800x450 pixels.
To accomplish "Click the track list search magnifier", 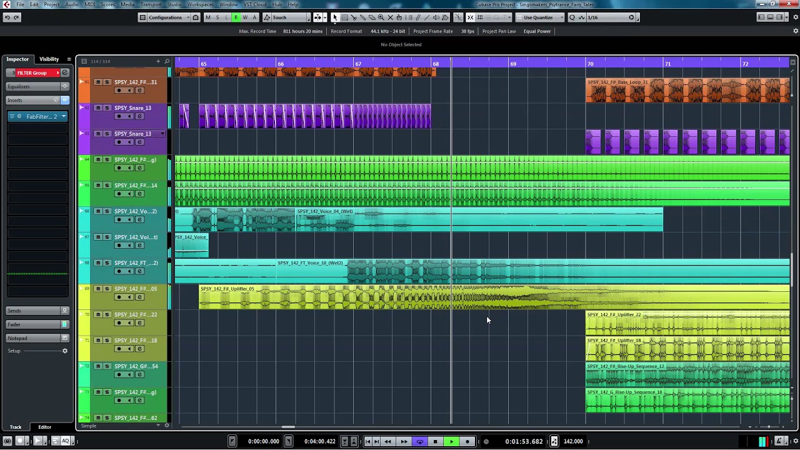I will pos(167,61).
